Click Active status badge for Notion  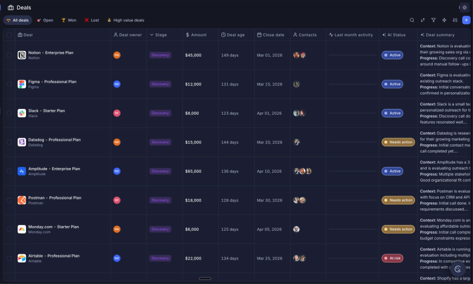pos(392,55)
